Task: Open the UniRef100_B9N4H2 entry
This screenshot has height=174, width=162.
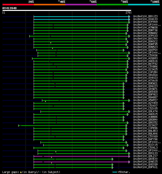Action: coord(145,33)
